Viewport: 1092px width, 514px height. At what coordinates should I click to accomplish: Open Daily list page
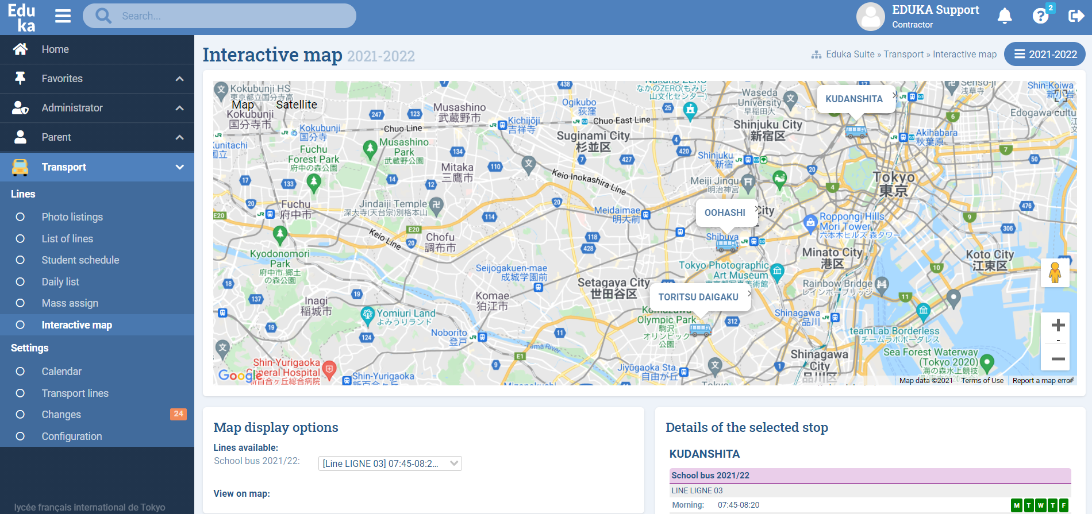(60, 282)
